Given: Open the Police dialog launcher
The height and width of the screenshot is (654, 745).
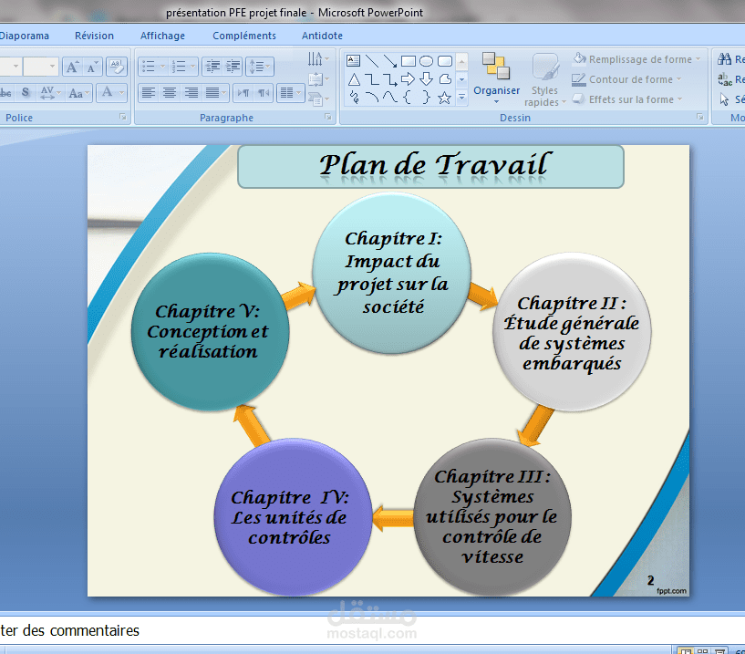Looking at the screenshot, I should (x=123, y=117).
